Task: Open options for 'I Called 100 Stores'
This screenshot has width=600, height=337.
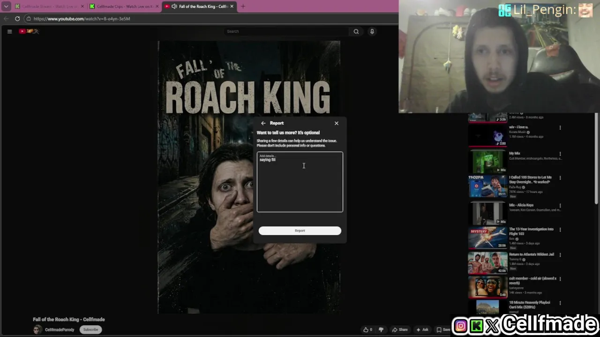Action: point(560,178)
